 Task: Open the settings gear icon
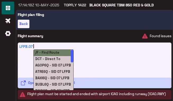point(8,33)
